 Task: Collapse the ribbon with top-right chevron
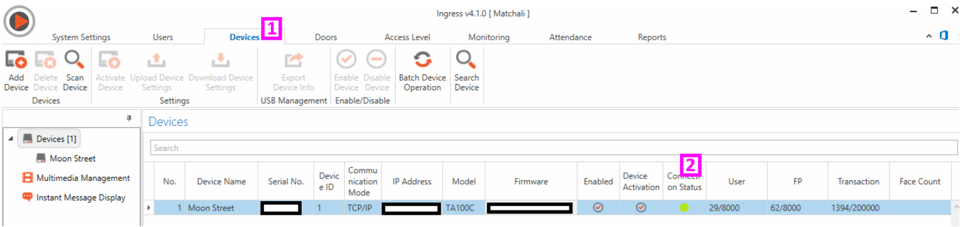coord(929,37)
